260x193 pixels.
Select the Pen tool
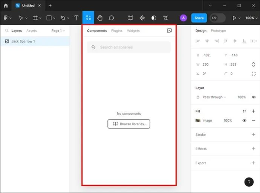point(63,18)
